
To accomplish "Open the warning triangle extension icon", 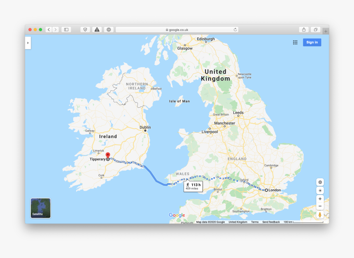I will [x=97, y=30].
